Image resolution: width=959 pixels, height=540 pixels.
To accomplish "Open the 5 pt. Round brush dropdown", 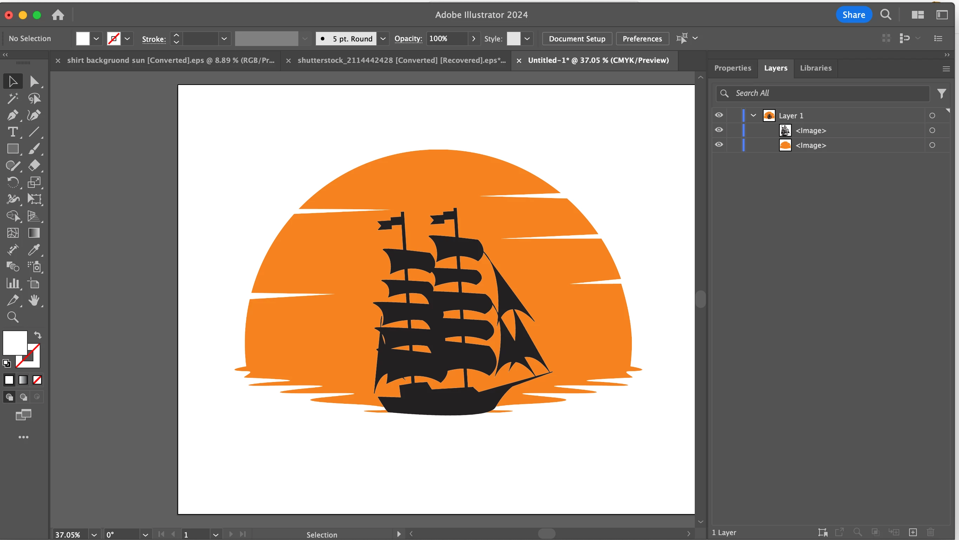I will coord(383,39).
